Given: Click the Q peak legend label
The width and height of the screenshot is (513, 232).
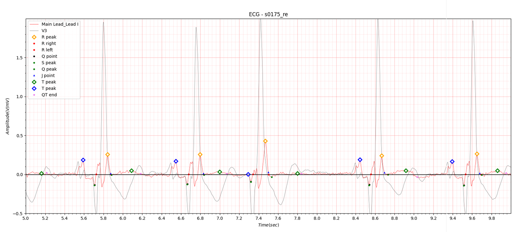Looking at the screenshot, I should click(49, 69).
